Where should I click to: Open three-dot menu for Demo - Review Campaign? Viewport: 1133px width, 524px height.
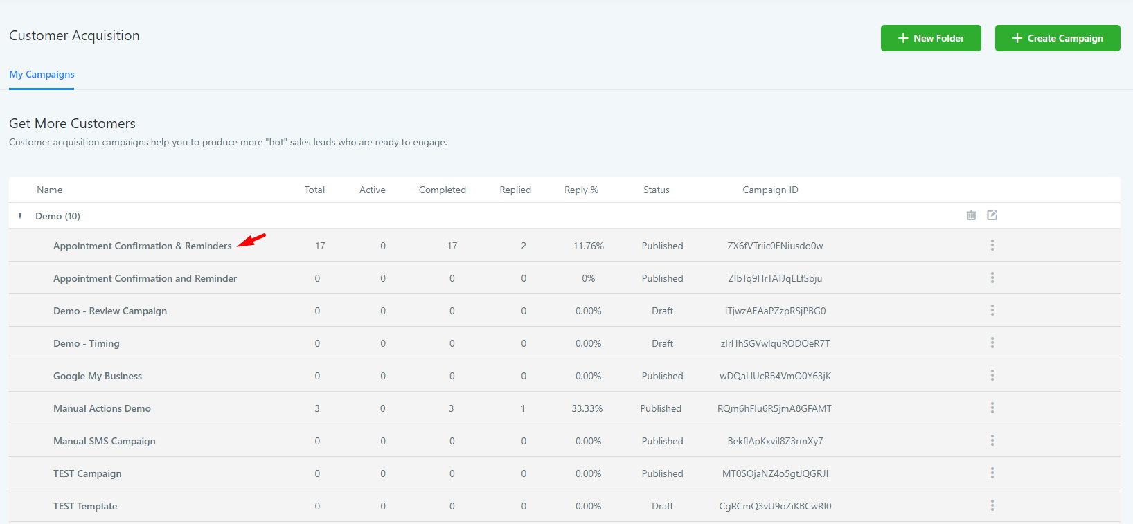point(992,310)
